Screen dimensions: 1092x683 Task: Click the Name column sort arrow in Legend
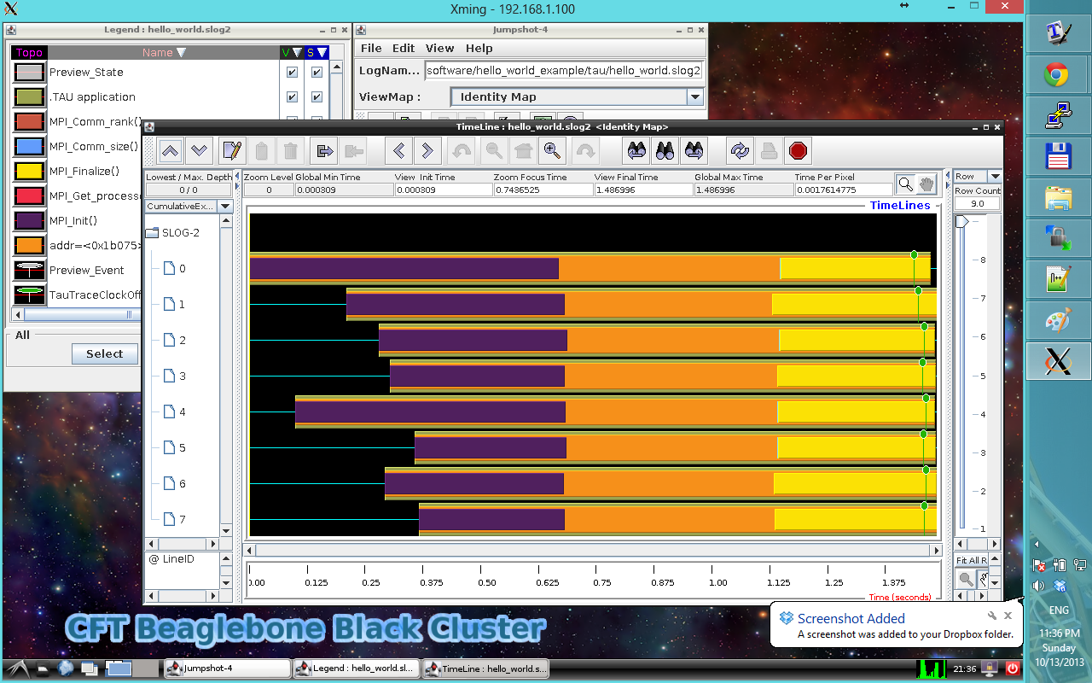pyautogui.click(x=181, y=53)
